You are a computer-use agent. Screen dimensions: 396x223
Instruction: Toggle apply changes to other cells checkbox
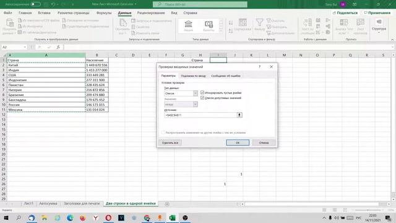(x=163, y=133)
